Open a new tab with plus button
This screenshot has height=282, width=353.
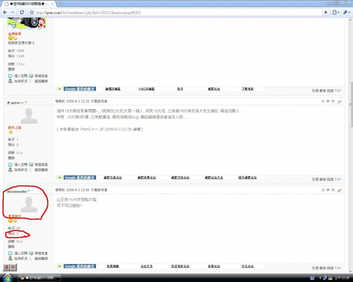pyautogui.click(x=60, y=4)
